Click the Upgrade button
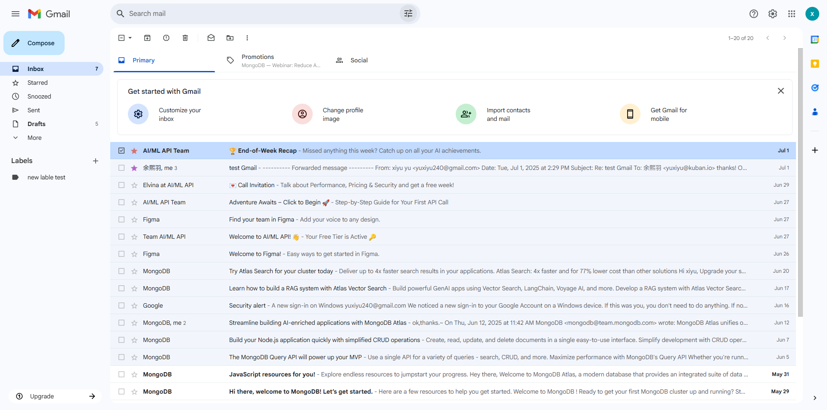This screenshot has width=827, height=410. pyautogui.click(x=55, y=396)
